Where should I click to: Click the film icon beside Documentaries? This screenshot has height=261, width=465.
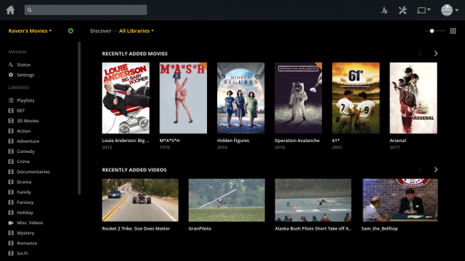(11, 172)
